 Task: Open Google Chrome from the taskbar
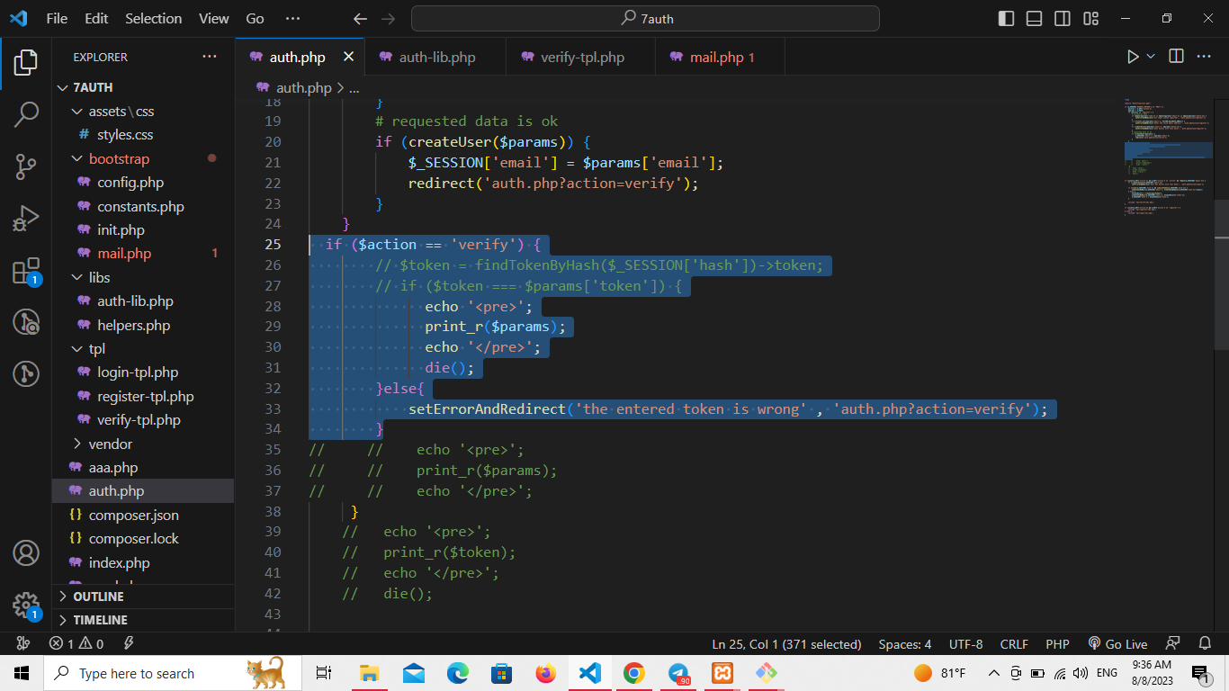pyautogui.click(x=634, y=673)
